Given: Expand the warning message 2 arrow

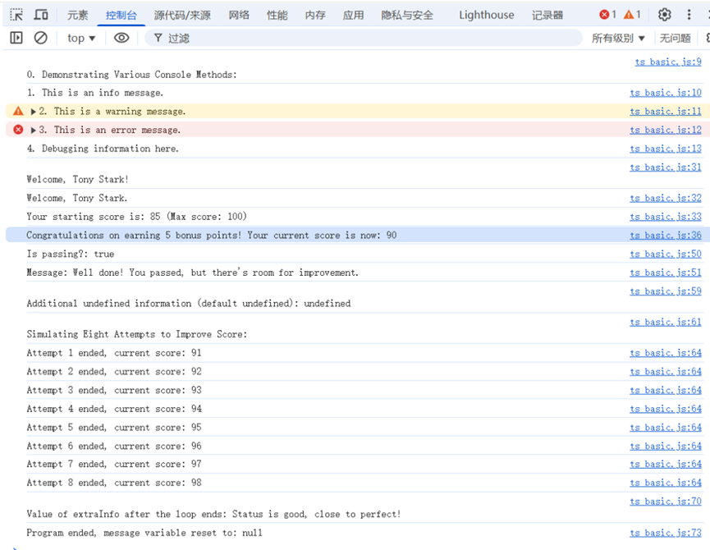Looking at the screenshot, I should click(x=34, y=112).
